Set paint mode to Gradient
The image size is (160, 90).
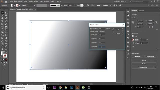[4, 60]
